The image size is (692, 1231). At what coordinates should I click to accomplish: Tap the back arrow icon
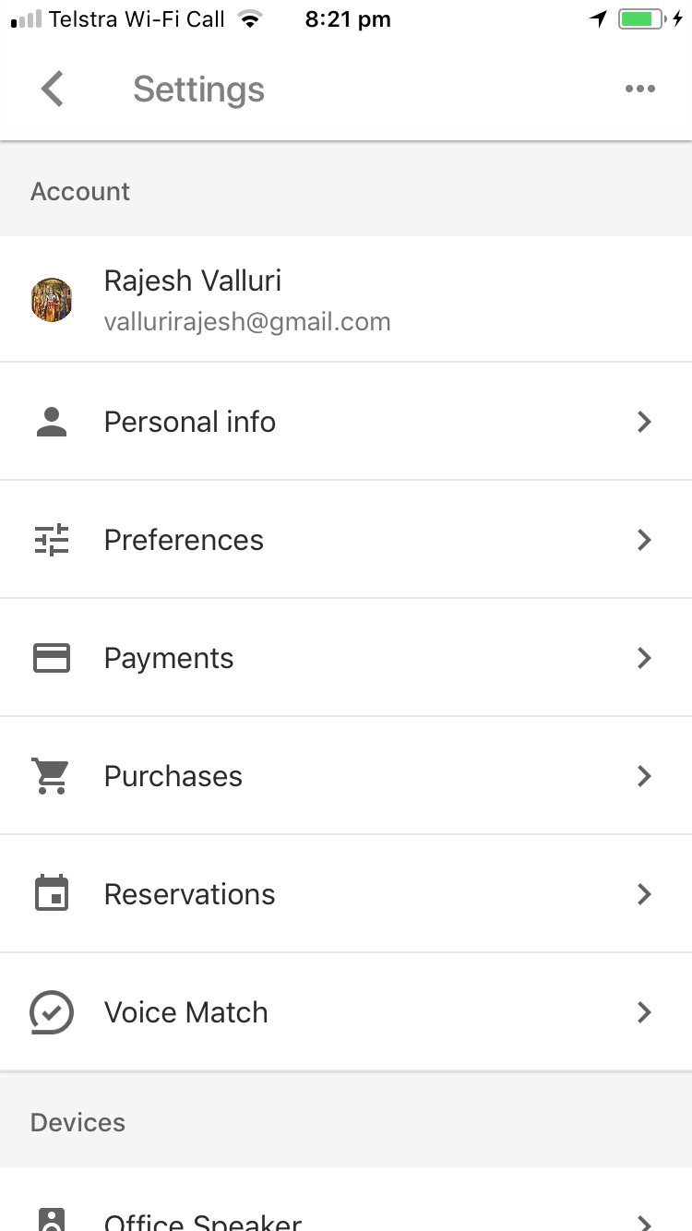[x=53, y=90]
